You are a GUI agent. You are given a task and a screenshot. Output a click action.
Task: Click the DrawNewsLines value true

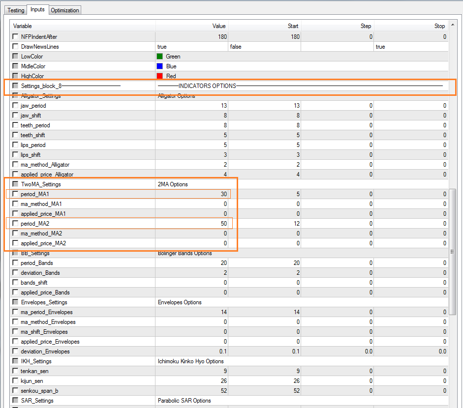pyautogui.click(x=162, y=47)
